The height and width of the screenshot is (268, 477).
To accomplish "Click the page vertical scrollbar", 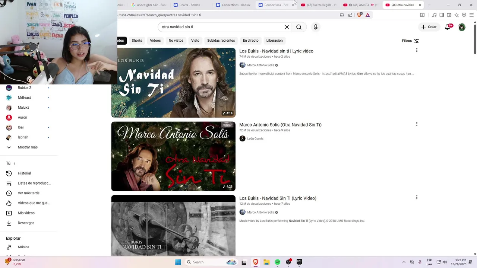I will click(x=475, y=39).
